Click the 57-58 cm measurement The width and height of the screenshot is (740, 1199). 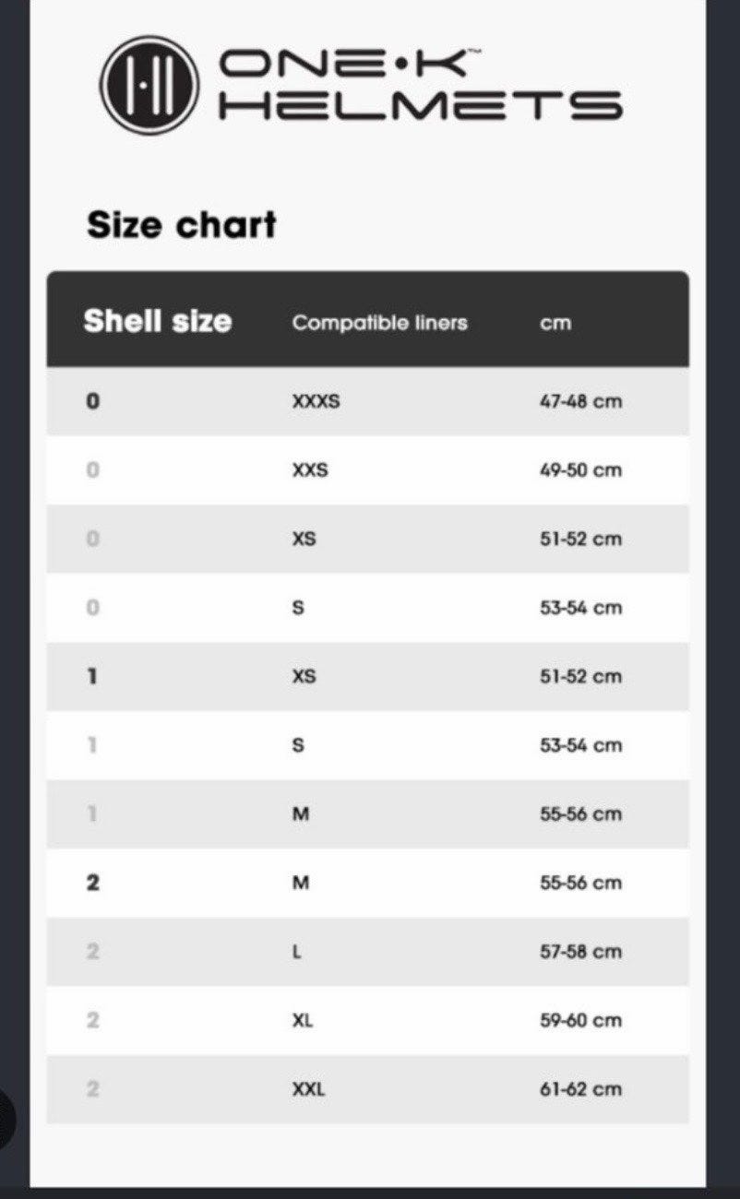[x=580, y=952]
